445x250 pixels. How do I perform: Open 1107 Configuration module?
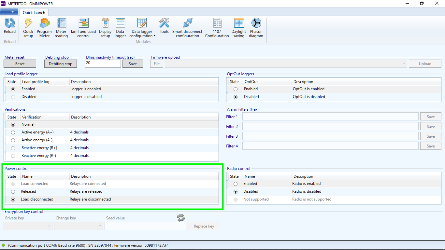217,28
